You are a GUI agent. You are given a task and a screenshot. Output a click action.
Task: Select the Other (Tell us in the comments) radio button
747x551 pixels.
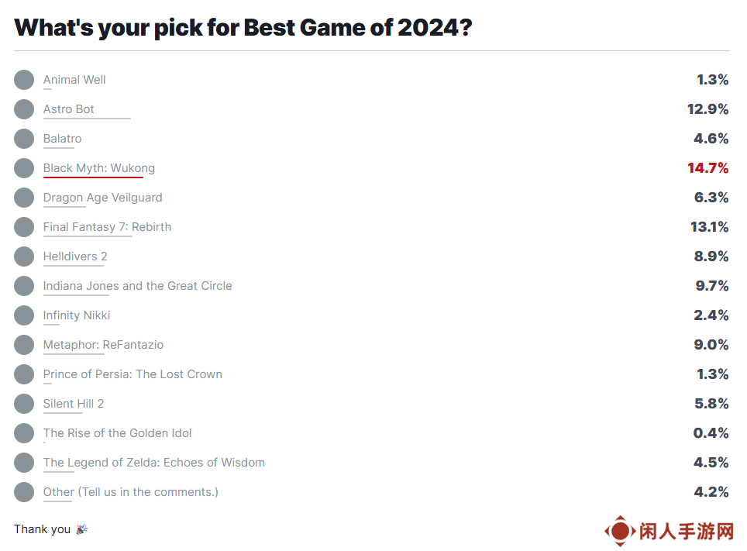click(x=24, y=492)
